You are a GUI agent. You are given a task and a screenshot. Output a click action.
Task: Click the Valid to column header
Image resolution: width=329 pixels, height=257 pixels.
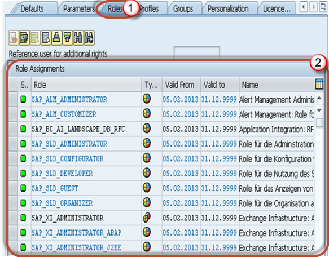[220, 85]
